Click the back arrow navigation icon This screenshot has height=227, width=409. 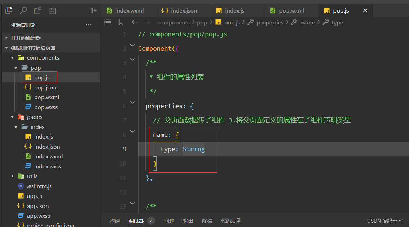[135, 22]
